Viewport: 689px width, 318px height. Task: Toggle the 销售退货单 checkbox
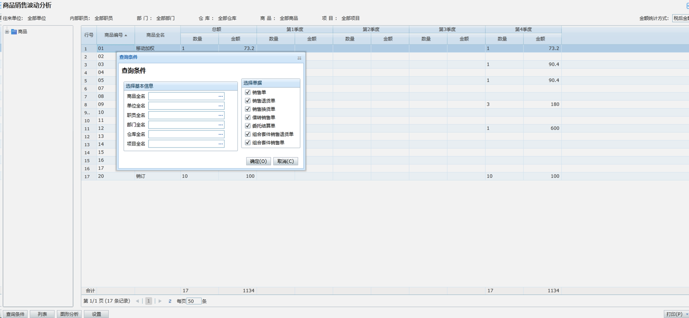click(x=248, y=101)
